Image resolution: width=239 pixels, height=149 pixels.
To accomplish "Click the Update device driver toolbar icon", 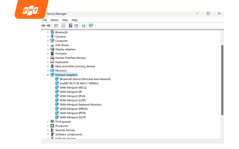I will (83, 26).
